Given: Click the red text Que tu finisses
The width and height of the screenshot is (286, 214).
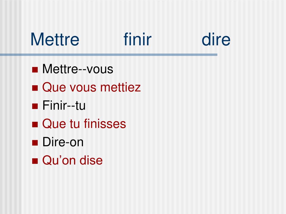Looking at the screenshot, I should pyautogui.click(x=84, y=124).
